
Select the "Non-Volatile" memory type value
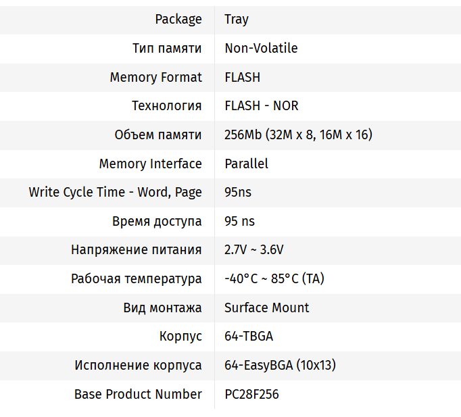pos(261,49)
